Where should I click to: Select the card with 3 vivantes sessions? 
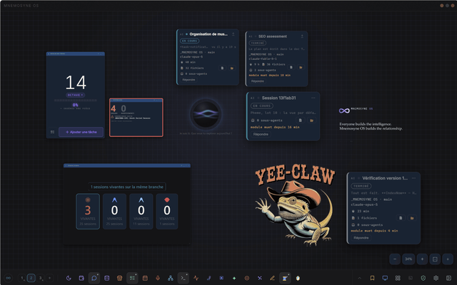(88, 212)
